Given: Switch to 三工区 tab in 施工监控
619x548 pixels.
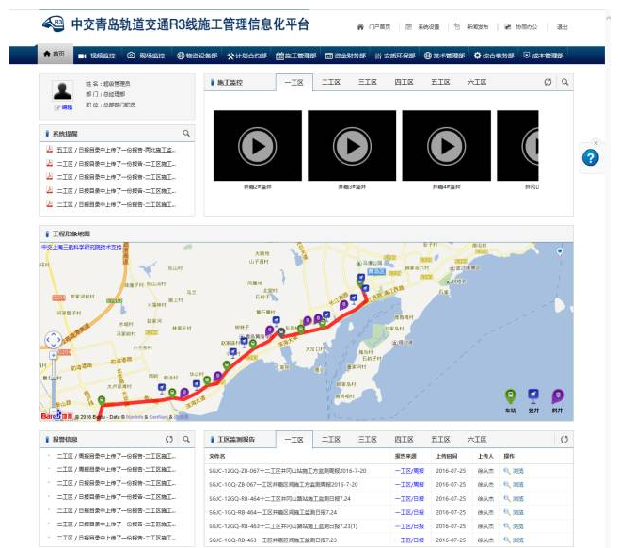Looking at the screenshot, I should tap(367, 82).
